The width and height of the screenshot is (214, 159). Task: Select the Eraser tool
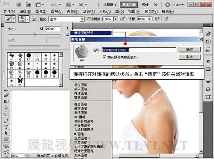(x=6, y=95)
